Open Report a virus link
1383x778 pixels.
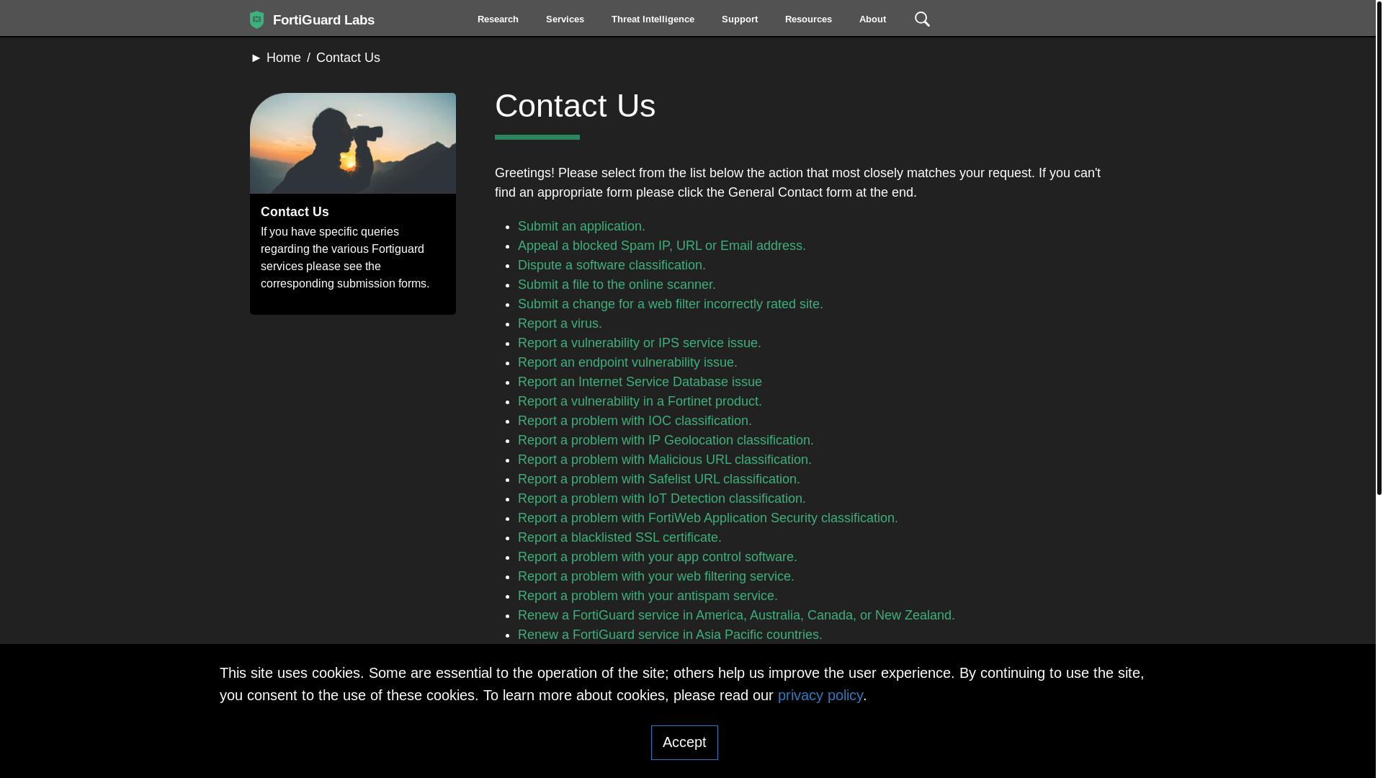tap(560, 323)
